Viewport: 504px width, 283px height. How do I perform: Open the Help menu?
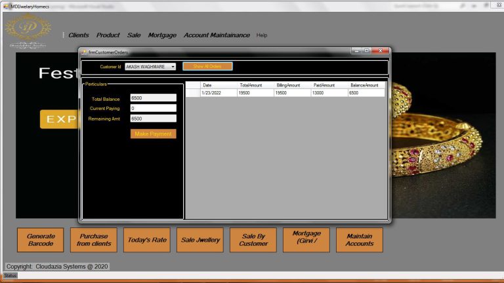pyautogui.click(x=262, y=35)
